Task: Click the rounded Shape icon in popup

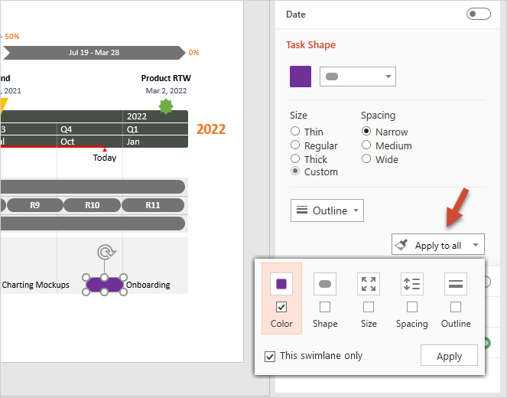Action: click(325, 284)
